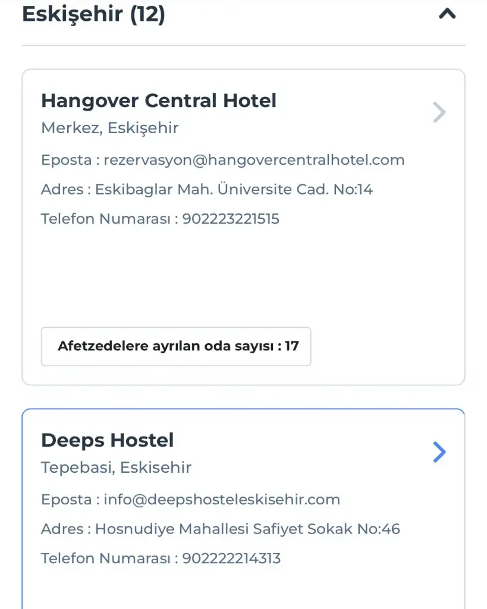This screenshot has height=609, width=487.
Task: Click the Eskişehir (12) section header
Action: tap(93, 14)
